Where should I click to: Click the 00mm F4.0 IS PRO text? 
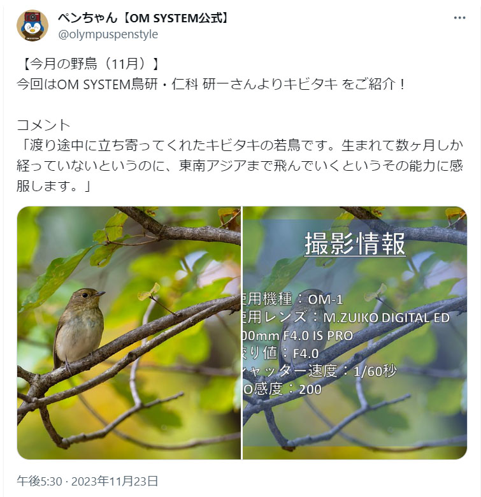[298, 336]
